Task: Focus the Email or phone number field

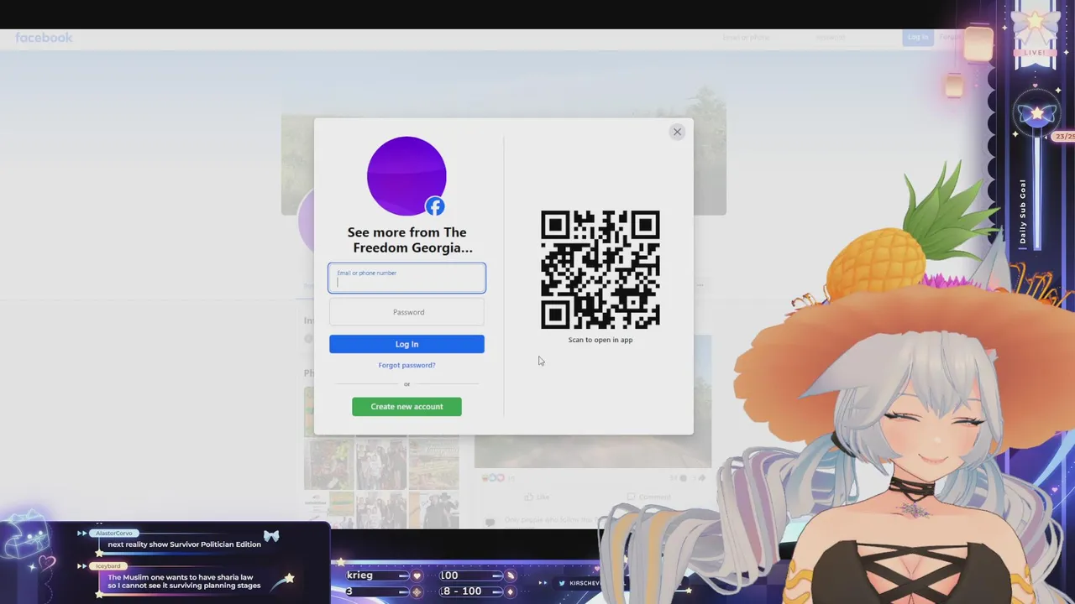Action: tap(406, 278)
